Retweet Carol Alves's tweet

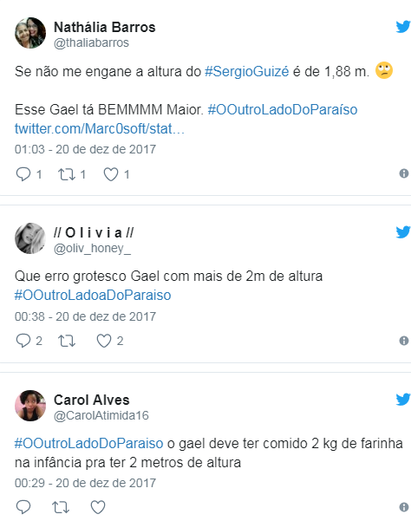point(61,507)
